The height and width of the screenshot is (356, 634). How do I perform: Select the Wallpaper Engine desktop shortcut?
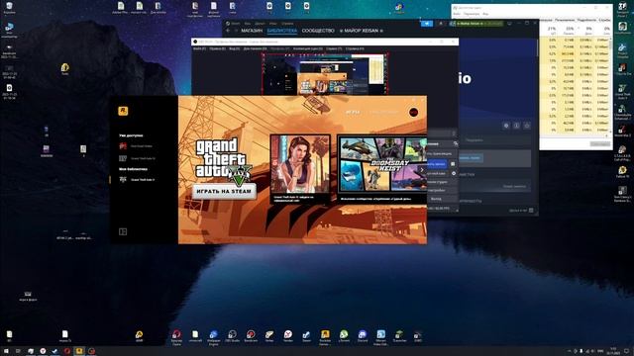tap(214, 337)
